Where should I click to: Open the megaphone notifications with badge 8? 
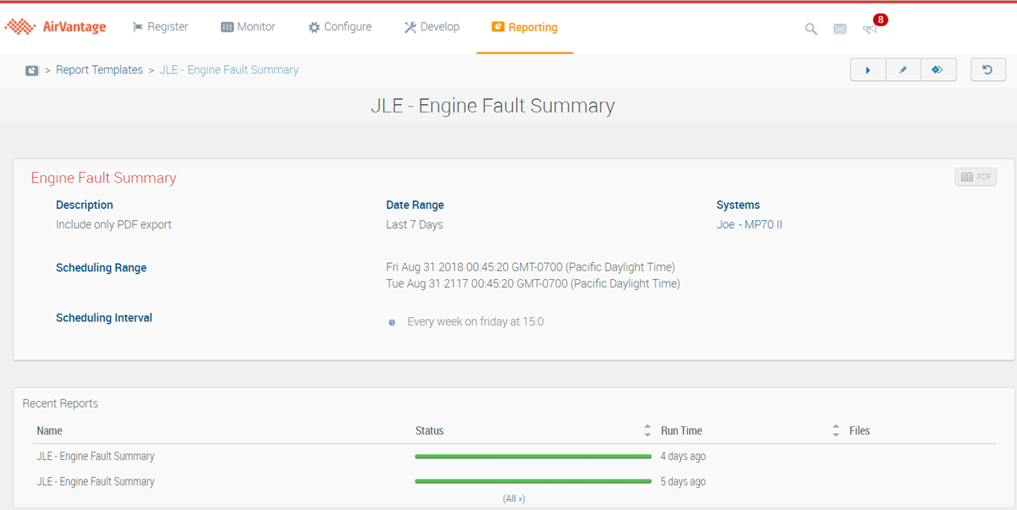coord(871,28)
